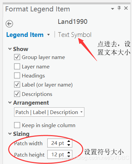The height and width of the screenshot is (164, 132).
Task: Toggle Label (or layer name) checkbox
Action: (x=17, y=85)
